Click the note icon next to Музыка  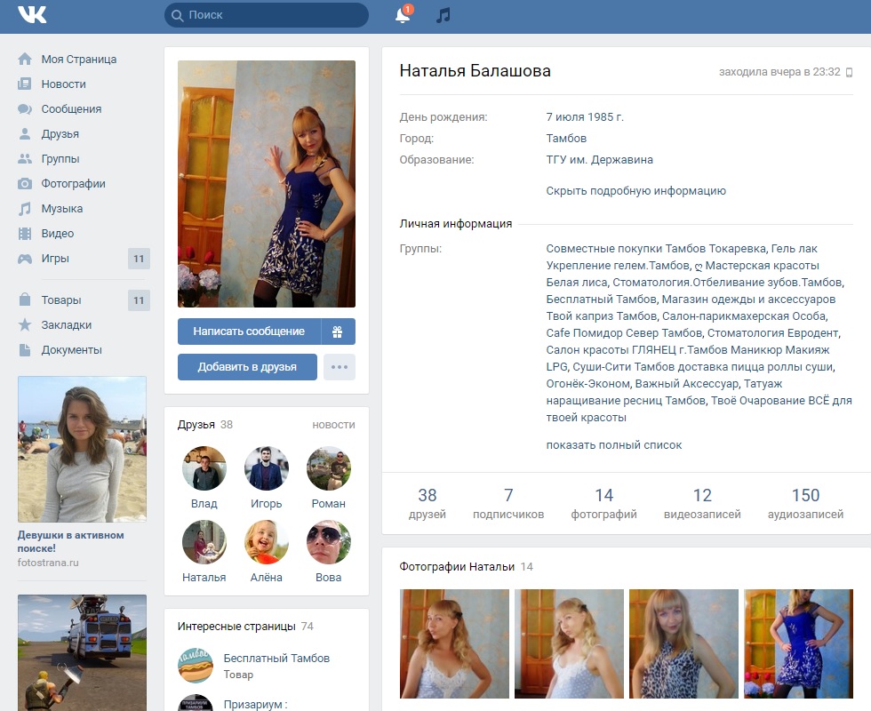[25, 209]
